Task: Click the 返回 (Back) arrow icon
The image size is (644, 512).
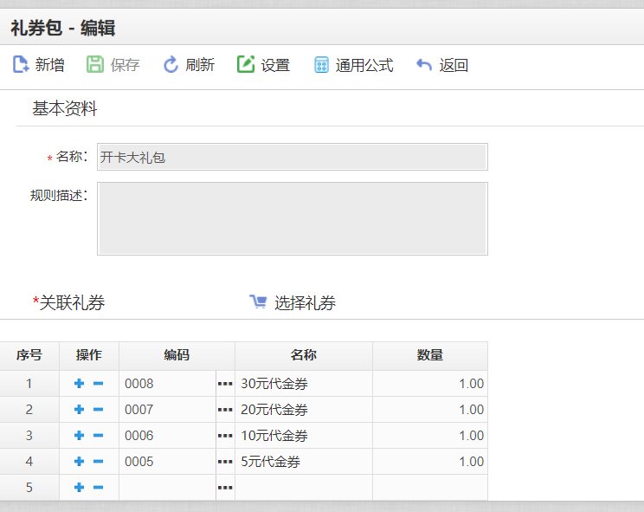Action: point(424,65)
